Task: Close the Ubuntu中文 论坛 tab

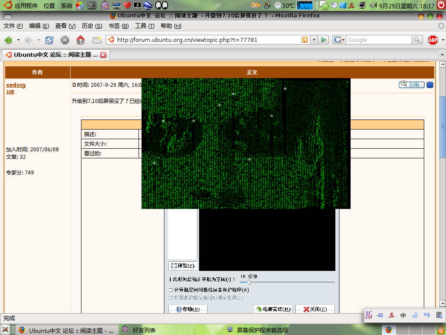Action: [103, 55]
